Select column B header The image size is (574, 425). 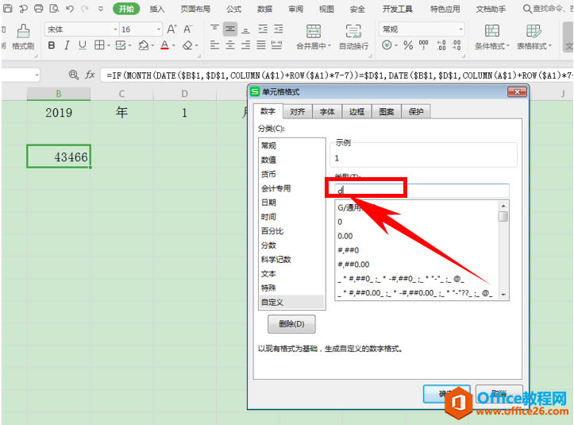pos(59,94)
